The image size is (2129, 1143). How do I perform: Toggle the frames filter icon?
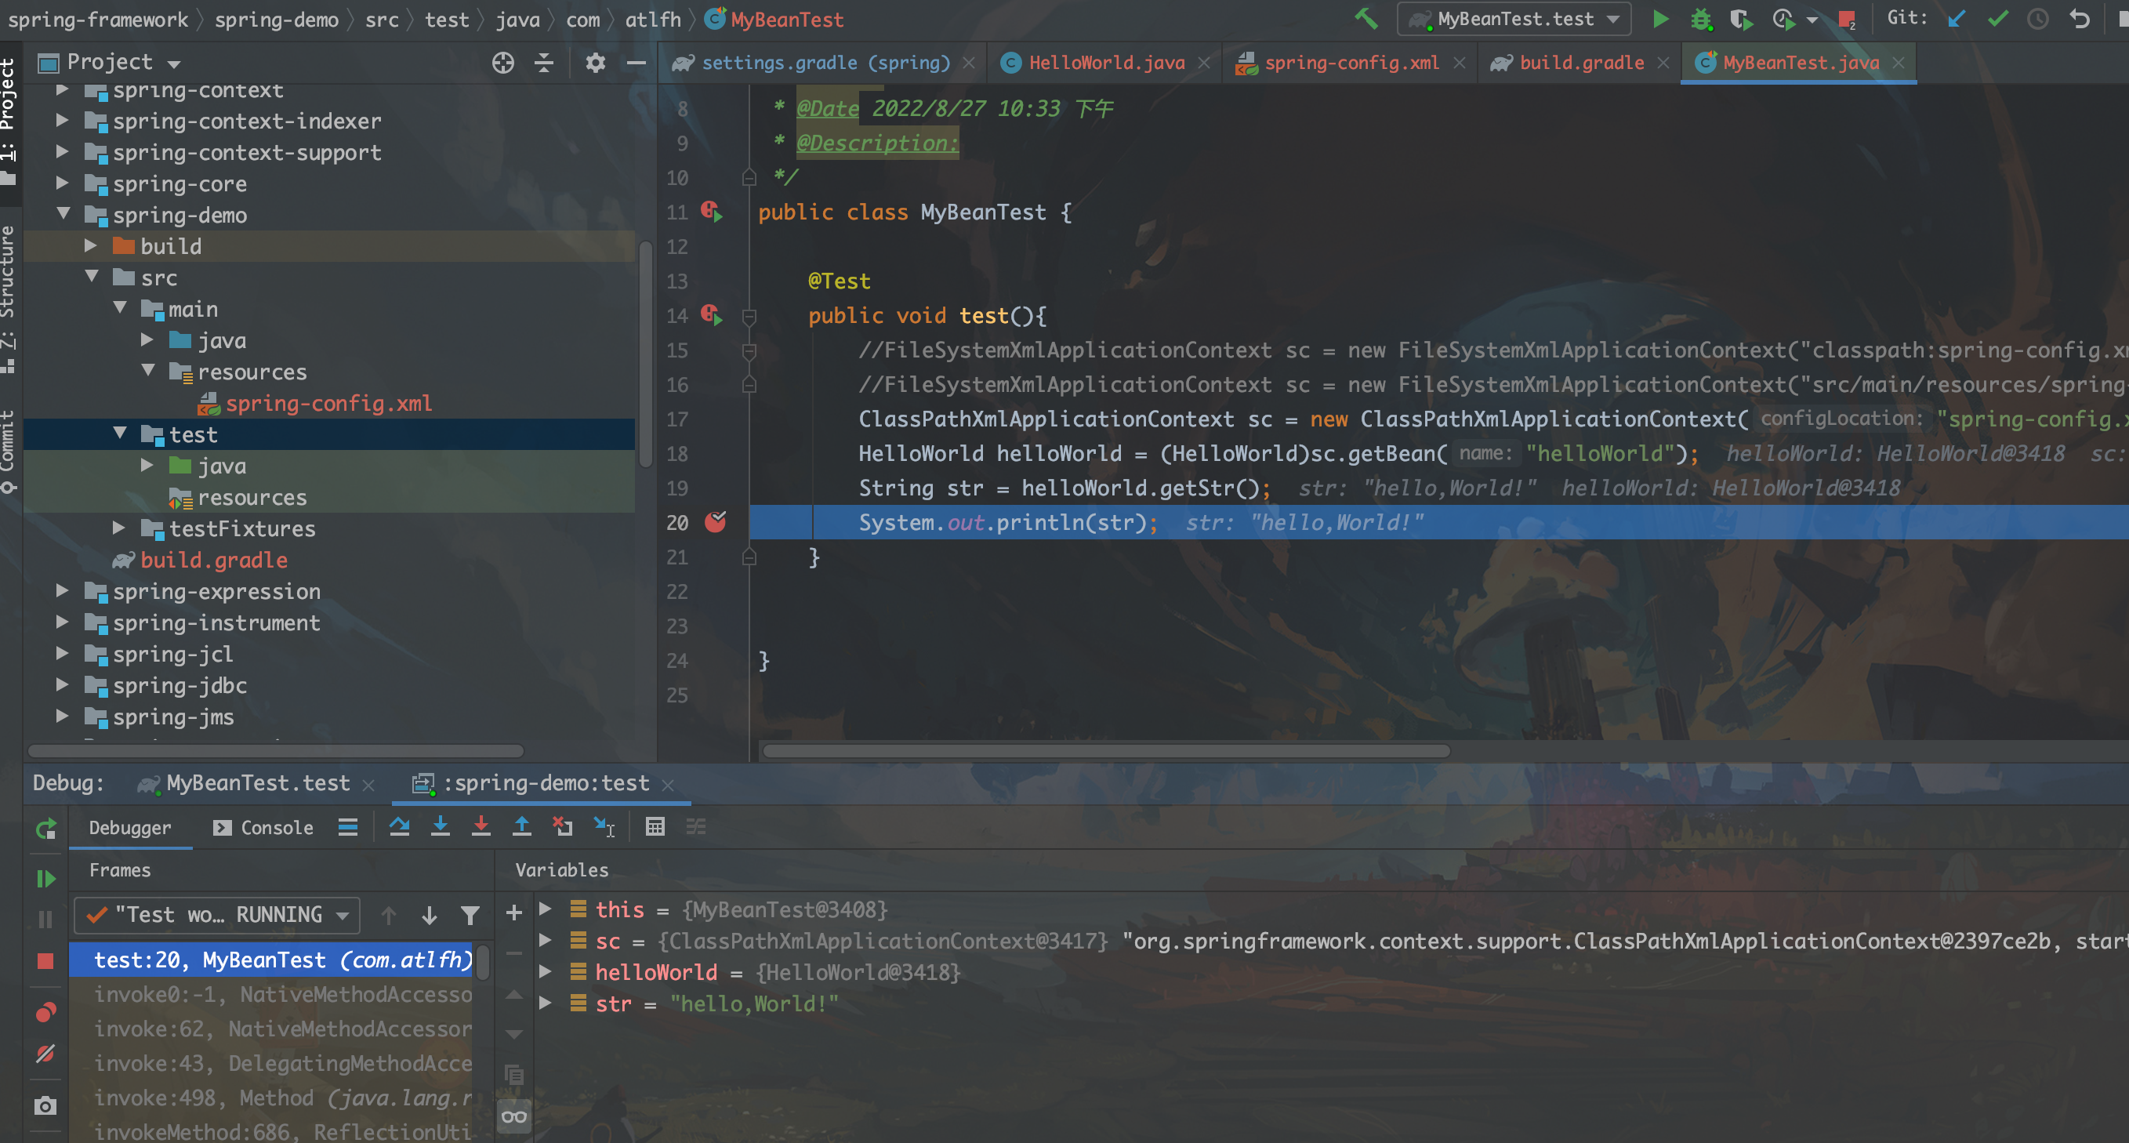[470, 915]
